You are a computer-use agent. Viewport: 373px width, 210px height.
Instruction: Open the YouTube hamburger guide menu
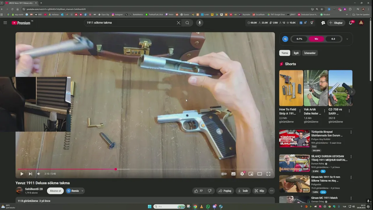(x=5, y=23)
